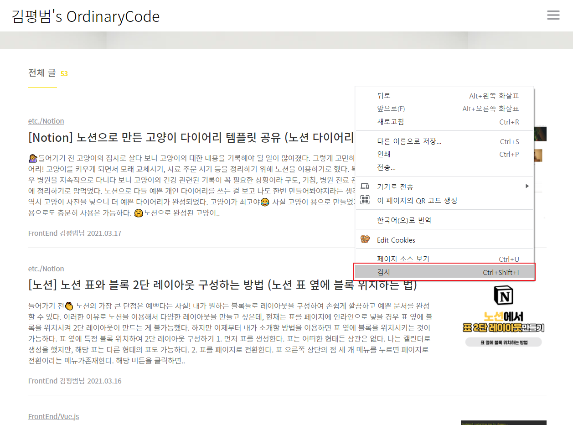Click the cast to device icon
This screenshot has width=573, height=425.
click(x=365, y=186)
